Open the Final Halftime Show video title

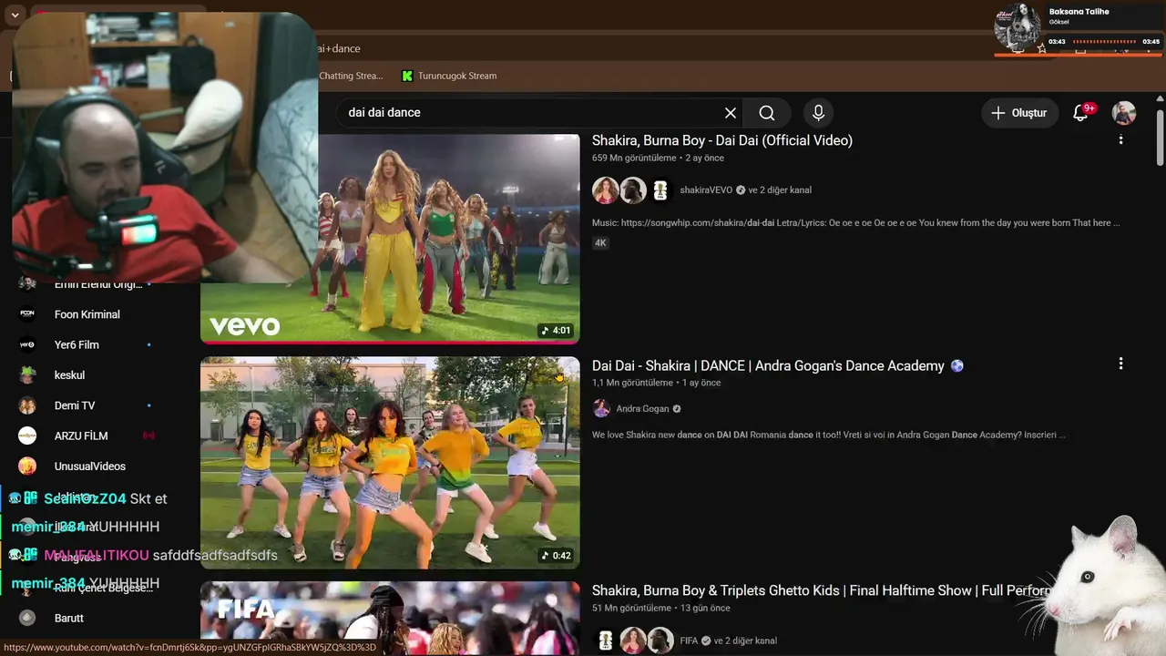(x=820, y=591)
